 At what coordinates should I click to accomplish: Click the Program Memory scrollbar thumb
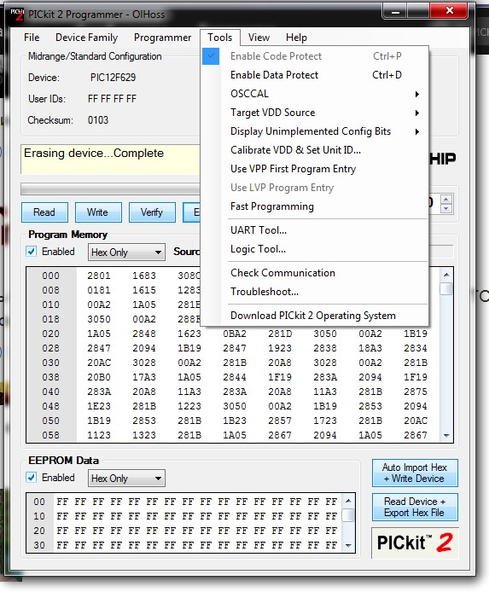pos(446,289)
